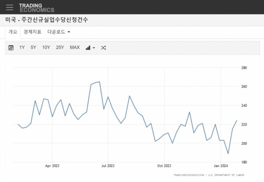
Task: Click the compare shuffle arrows icon
Action: pos(103,48)
